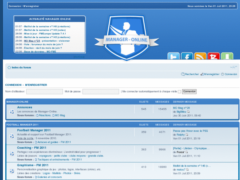This screenshot has height=180, width=240.
Task: Open player list voyageurs link
Action: pyautogui.click(x=45, y=156)
